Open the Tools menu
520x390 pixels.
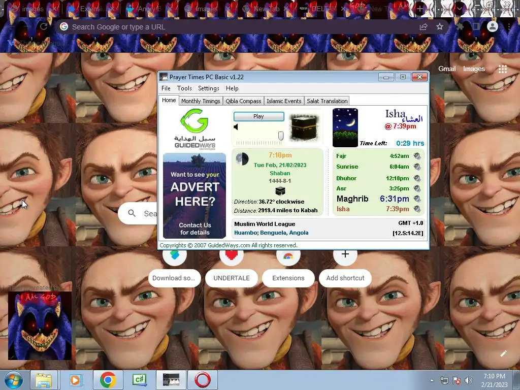coord(184,88)
